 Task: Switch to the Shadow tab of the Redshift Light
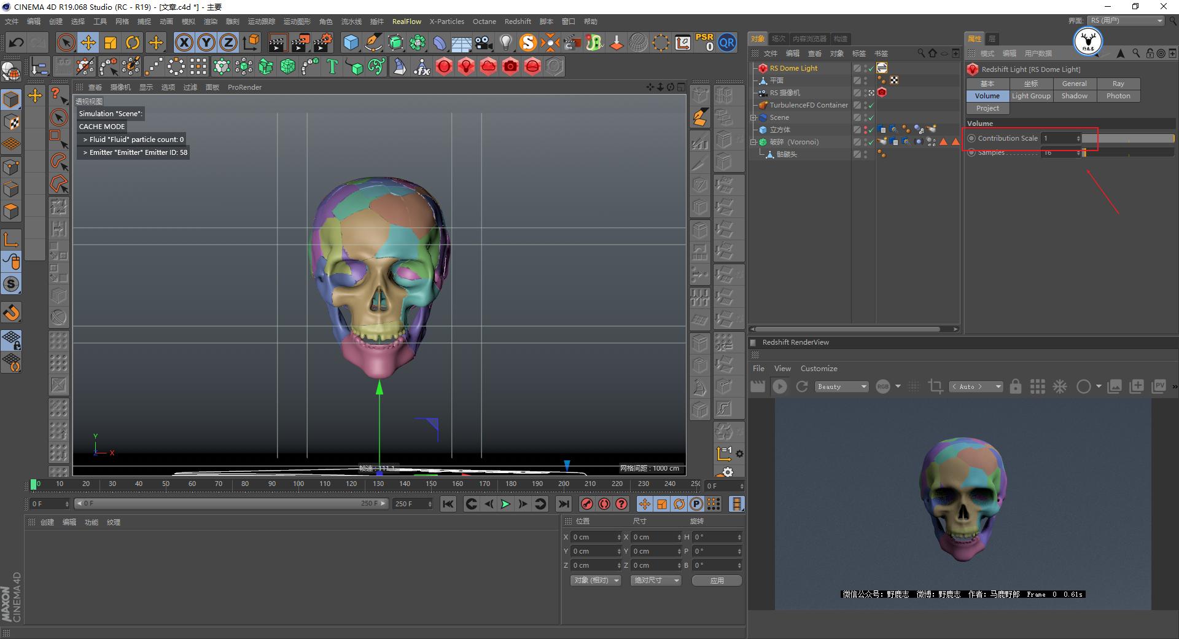tap(1074, 96)
